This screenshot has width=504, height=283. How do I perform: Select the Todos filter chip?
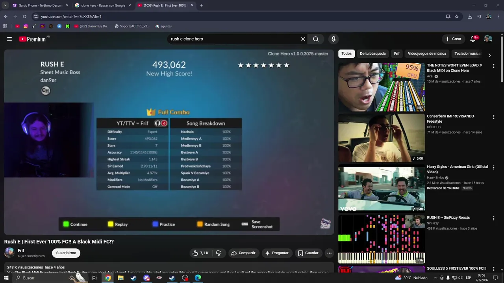click(346, 53)
